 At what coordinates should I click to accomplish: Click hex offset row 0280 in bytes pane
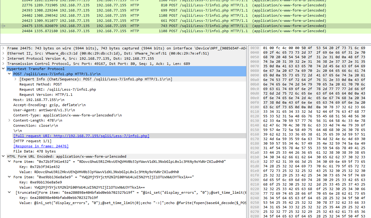pyautogui.click(x=255, y=216)
